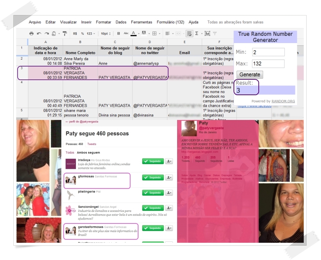
Task: Open the RANDOM.ORG link
Action: (283, 101)
